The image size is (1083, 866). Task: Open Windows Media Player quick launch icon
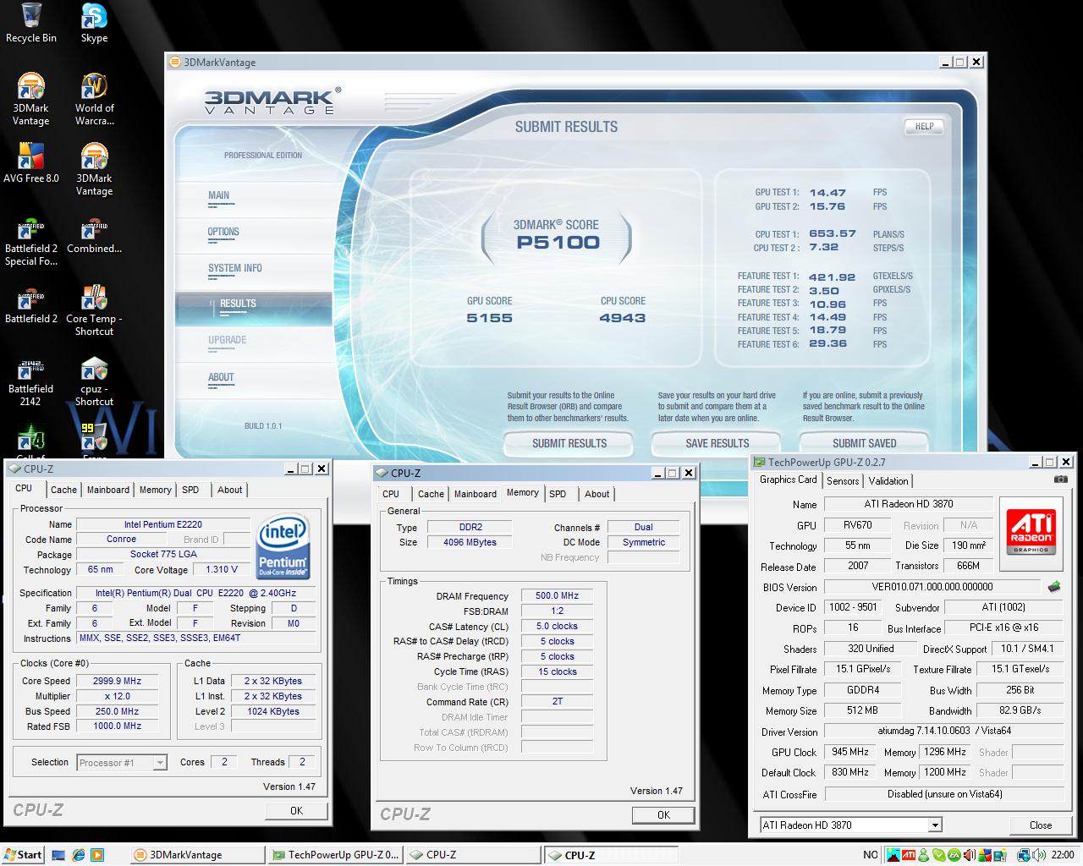point(97,855)
